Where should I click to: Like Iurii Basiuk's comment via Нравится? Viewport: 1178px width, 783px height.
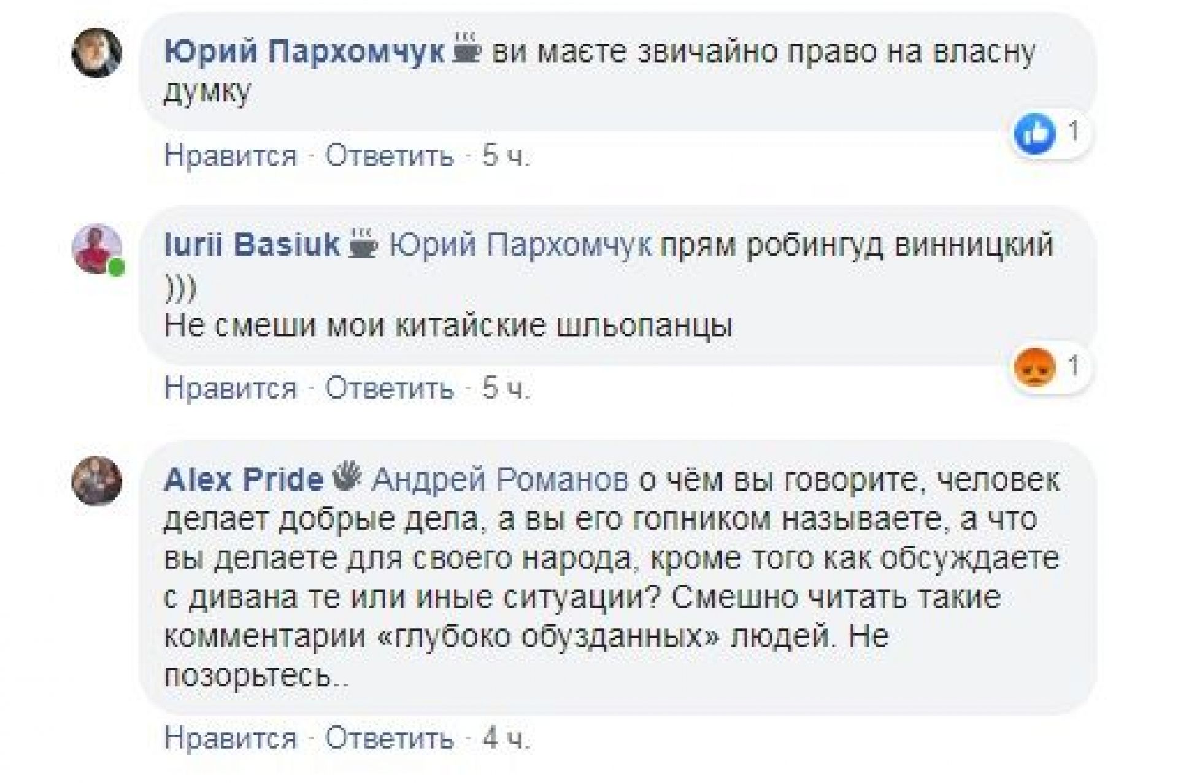[230, 388]
